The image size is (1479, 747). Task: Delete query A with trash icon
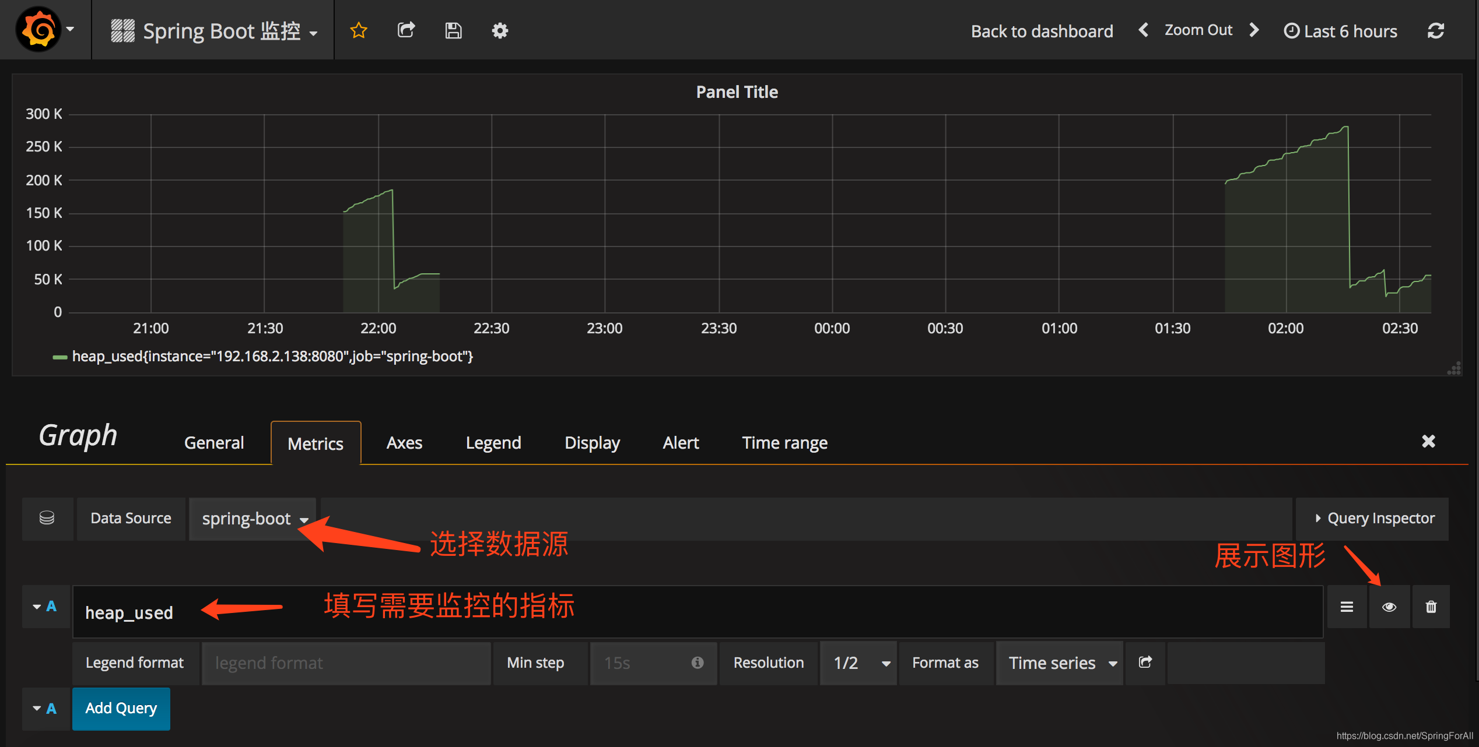point(1431,607)
